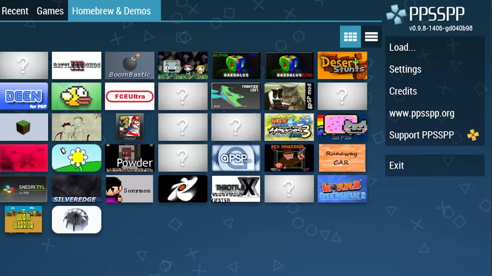Select the Homebrew & Demos tab
The width and height of the screenshot is (492, 276).
pyautogui.click(x=112, y=11)
